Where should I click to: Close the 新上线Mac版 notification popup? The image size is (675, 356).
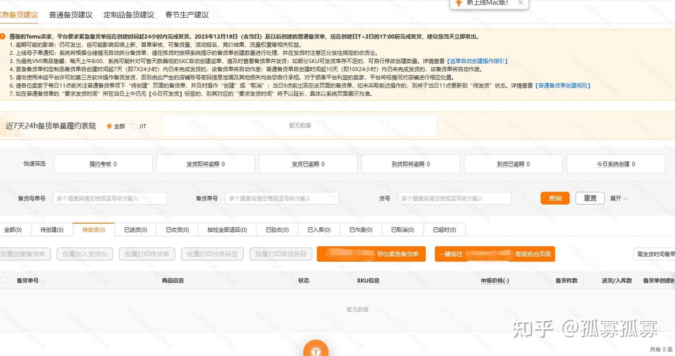[520, 2]
